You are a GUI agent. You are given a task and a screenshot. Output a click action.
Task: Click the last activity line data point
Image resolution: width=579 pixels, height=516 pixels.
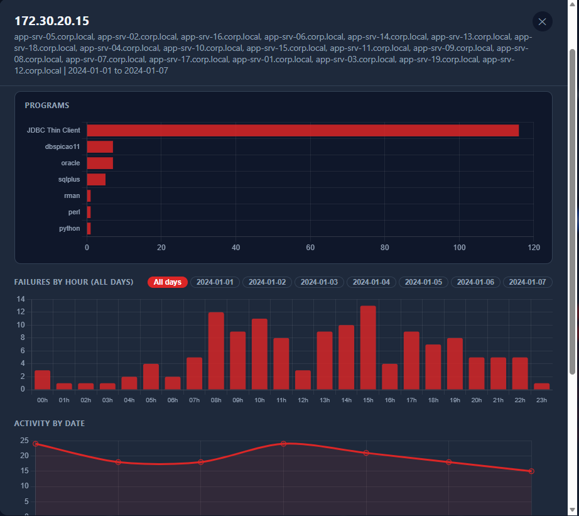tap(531, 471)
